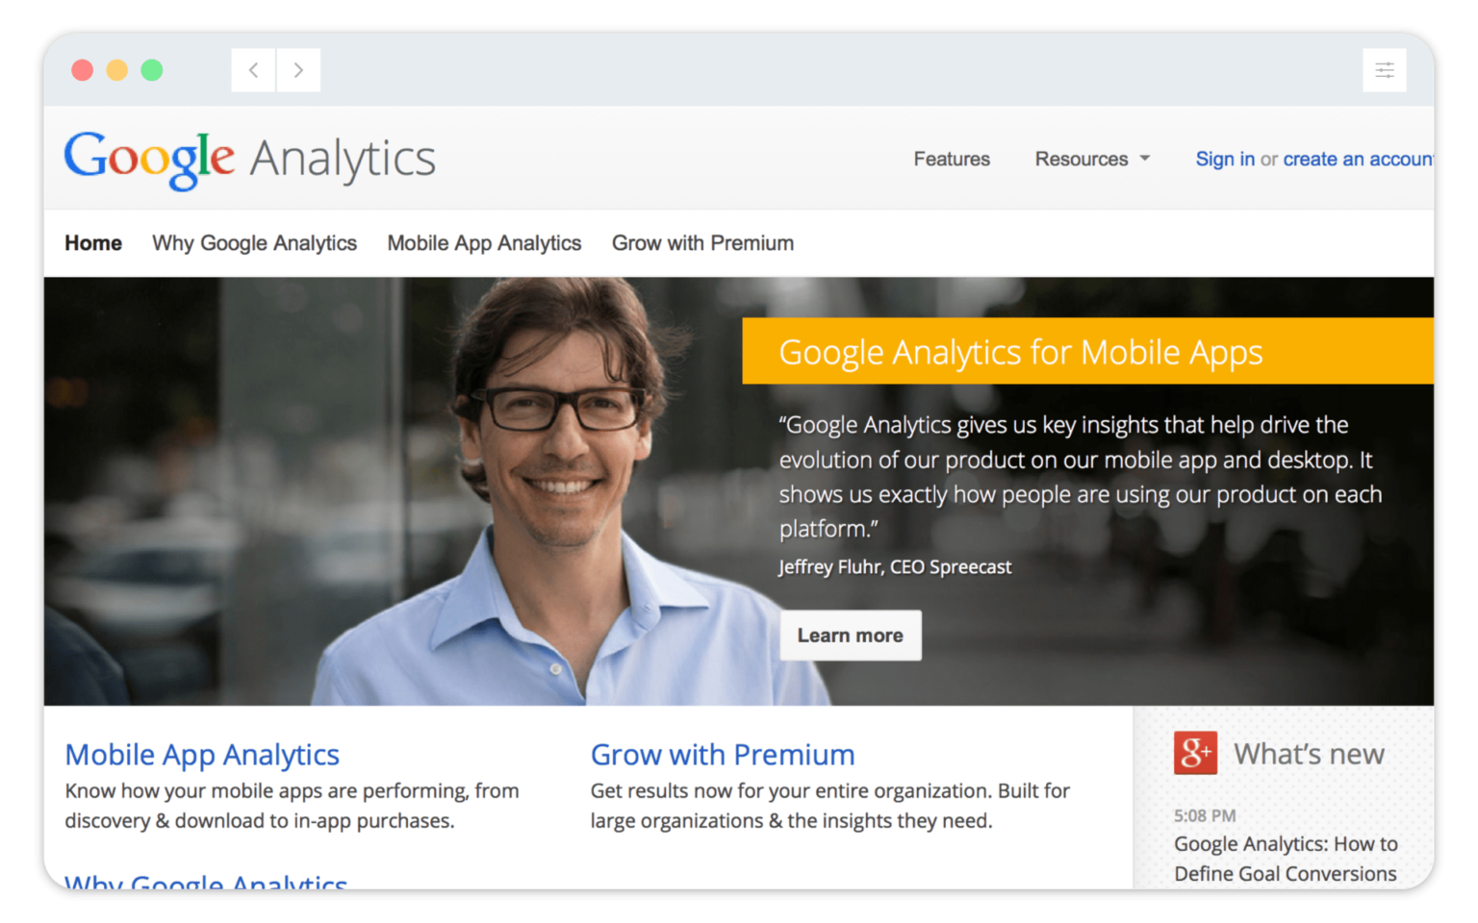Click the Sign in link
The width and height of the screenshot is (1478, 923).
1225,159
